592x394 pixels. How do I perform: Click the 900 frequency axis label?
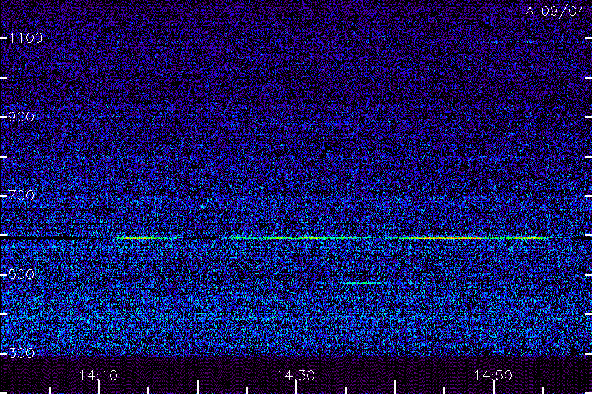click(x=21, y=117)
